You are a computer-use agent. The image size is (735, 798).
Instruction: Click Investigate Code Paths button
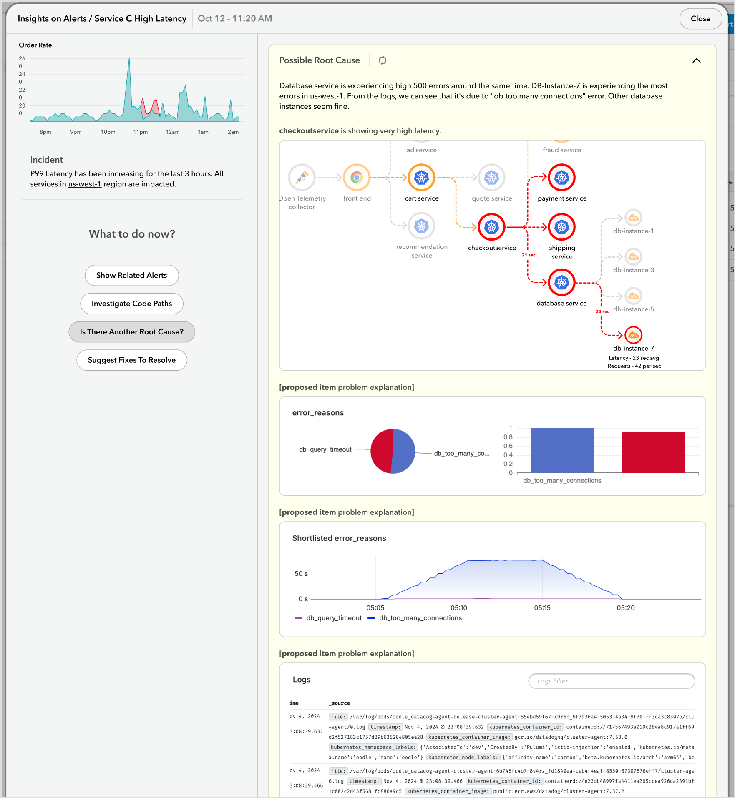point(132,304)
